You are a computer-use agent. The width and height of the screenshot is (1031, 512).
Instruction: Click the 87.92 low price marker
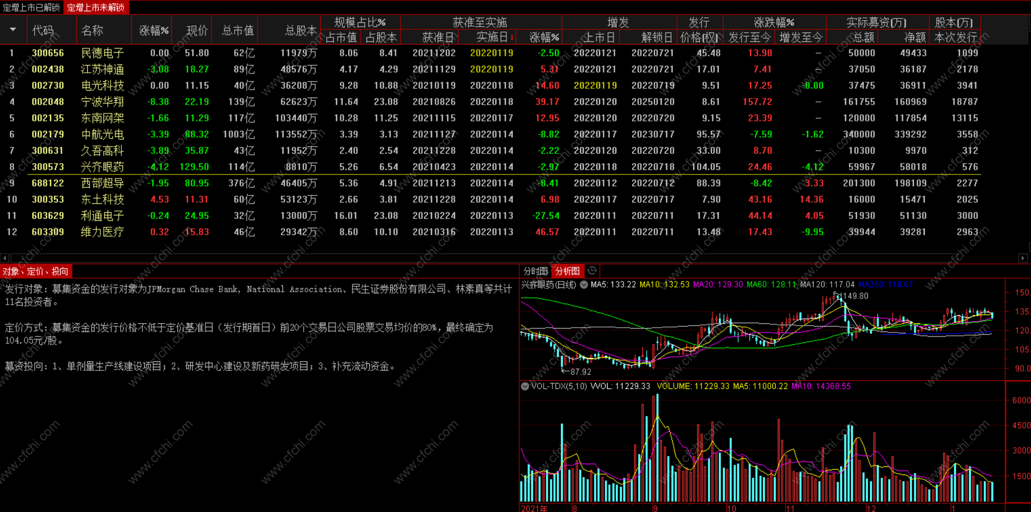click(580, 372)
